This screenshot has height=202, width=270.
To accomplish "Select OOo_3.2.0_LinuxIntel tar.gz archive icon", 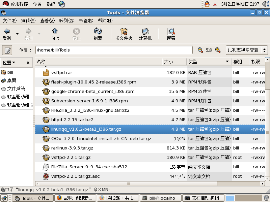I will click(46, 139).
